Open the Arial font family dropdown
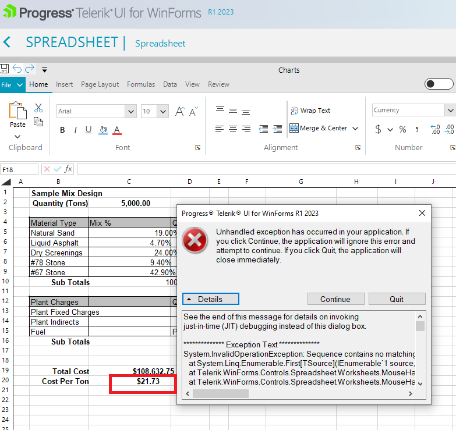 131,111
